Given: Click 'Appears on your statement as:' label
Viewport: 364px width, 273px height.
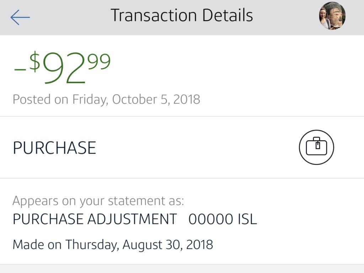Looking at the screenshot, I should (x=98, y=201).
